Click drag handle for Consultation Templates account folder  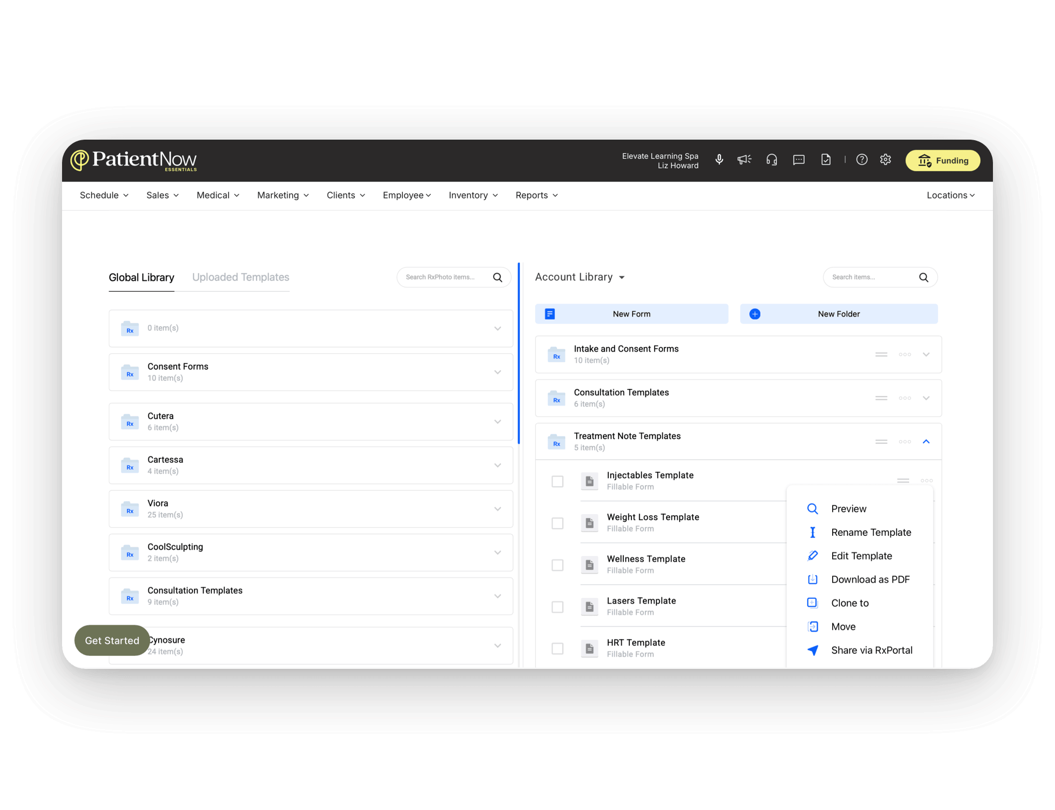881,398
